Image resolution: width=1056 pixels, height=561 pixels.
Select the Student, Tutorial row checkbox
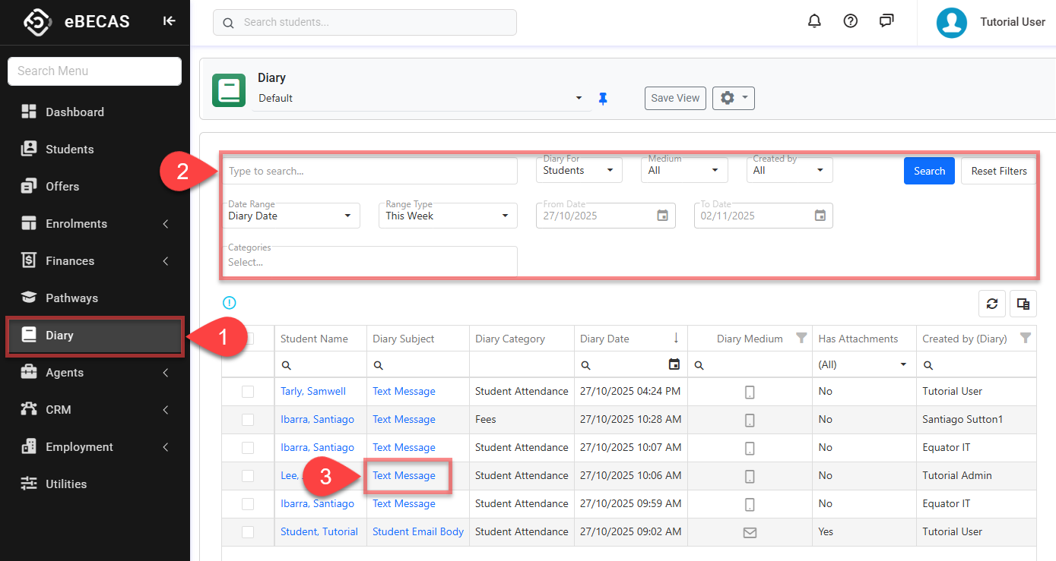click(248, 532)
